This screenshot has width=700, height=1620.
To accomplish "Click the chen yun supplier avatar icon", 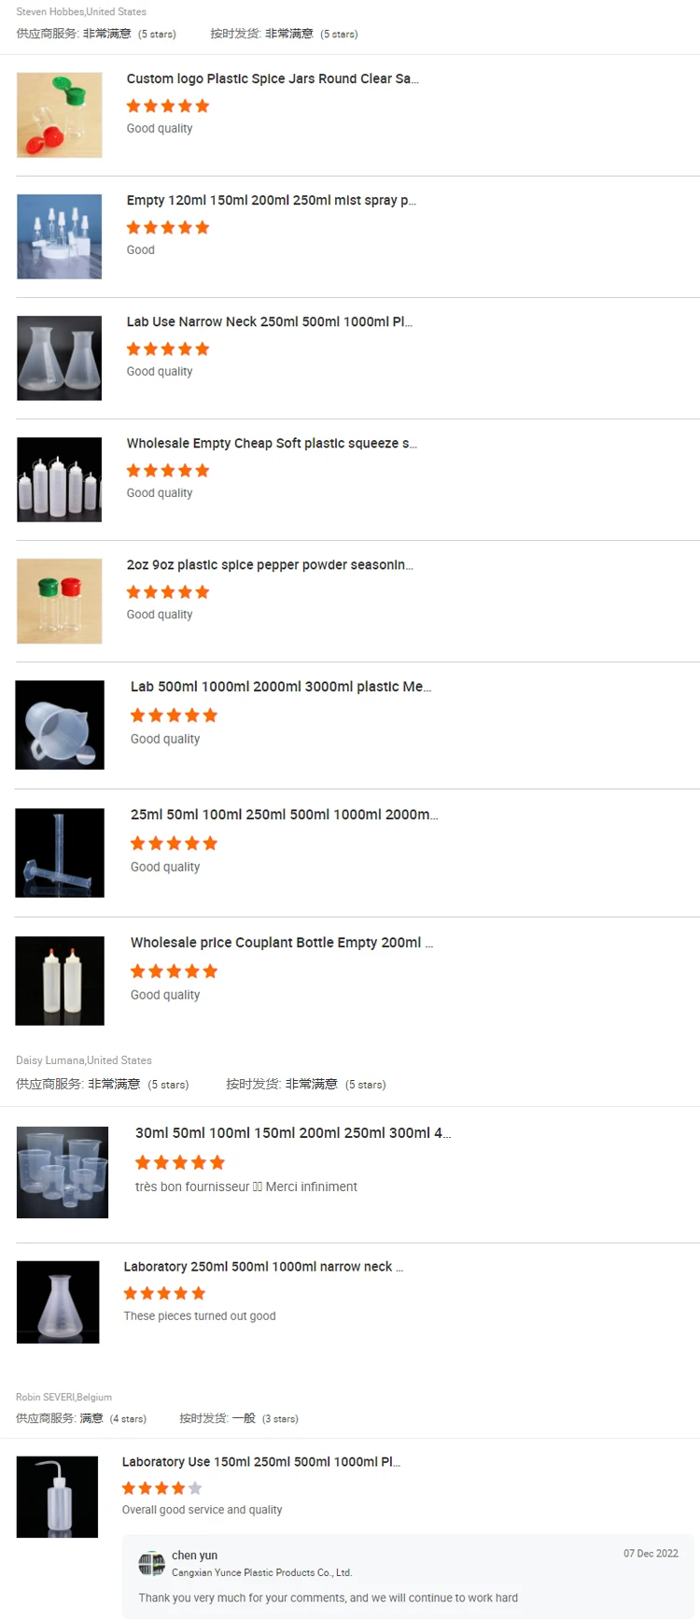I will pos(151,1563).
